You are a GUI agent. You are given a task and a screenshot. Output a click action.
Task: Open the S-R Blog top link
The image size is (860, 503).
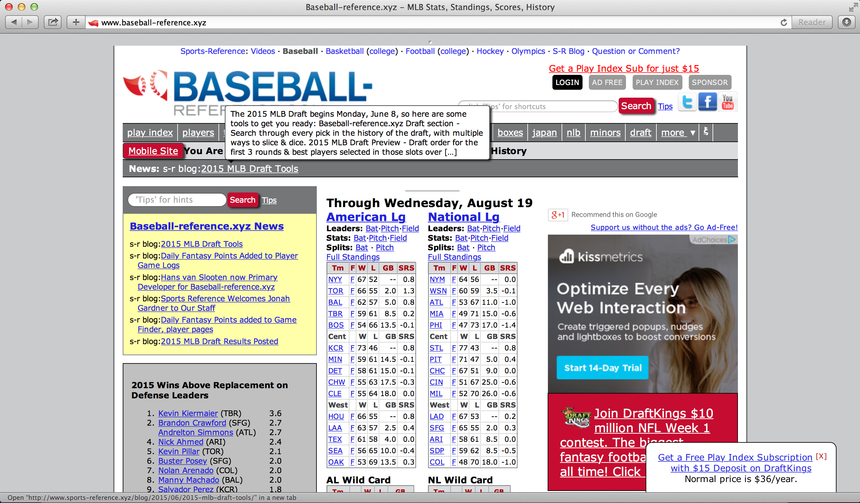568,51
